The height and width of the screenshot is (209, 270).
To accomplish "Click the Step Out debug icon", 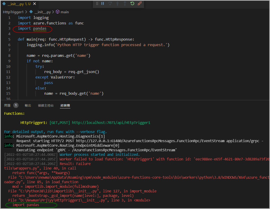I will tap(125, 4).
